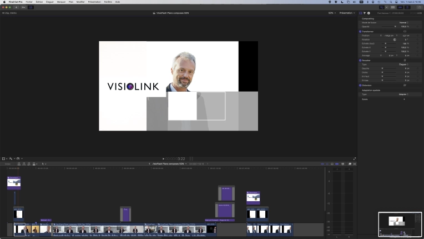Uncheck the Distorsion section checkbox
424x239 pixels.
pyautogui.click(x=360, y=85)
